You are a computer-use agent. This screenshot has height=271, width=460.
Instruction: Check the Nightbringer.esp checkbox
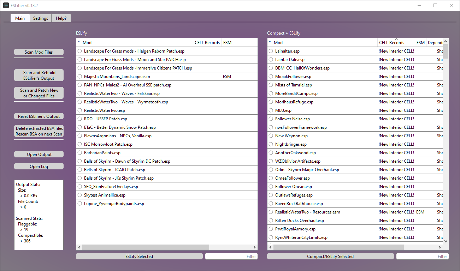click(x=271, y=144)
